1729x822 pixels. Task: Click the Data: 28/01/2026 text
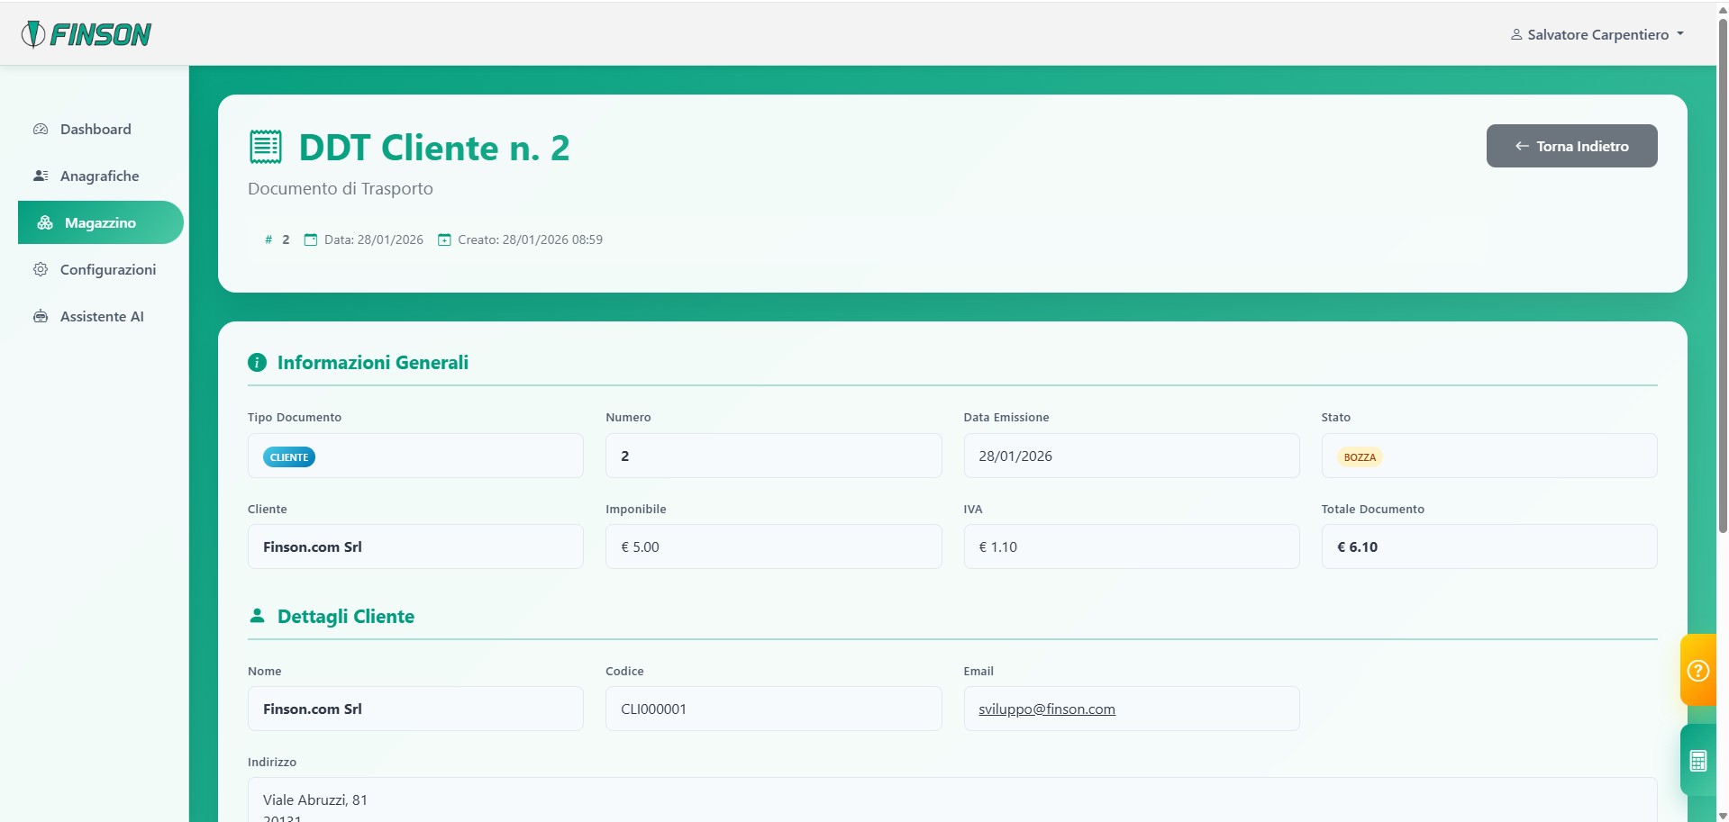pos(374,239)
